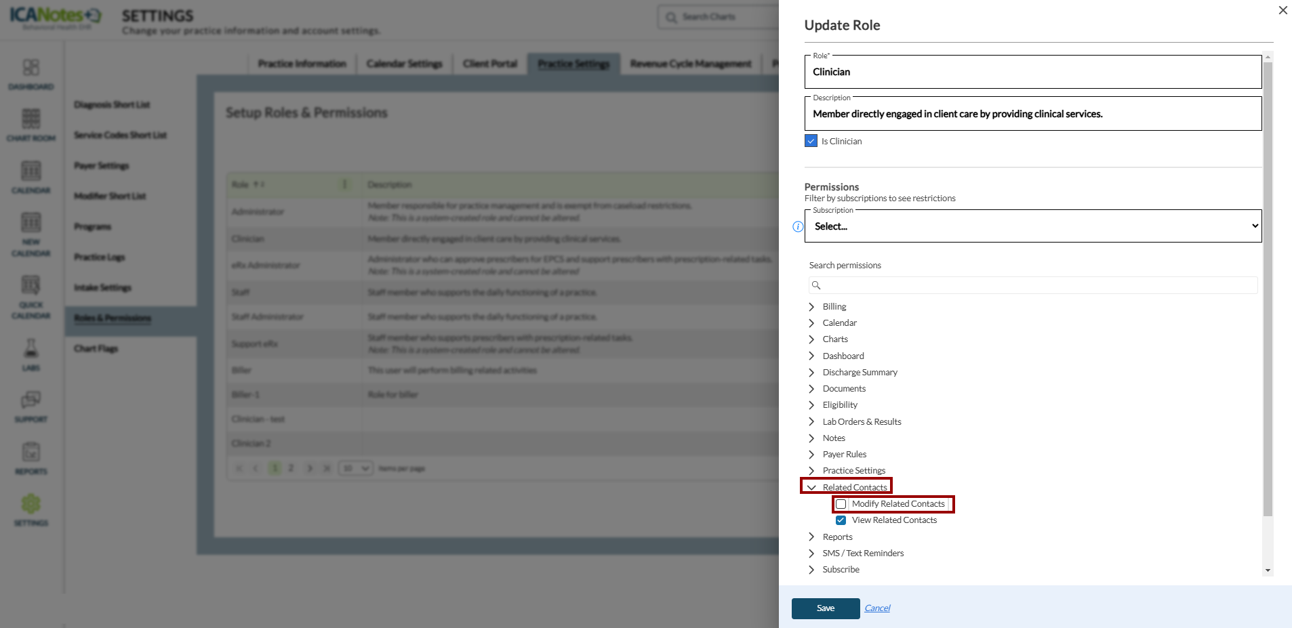Enable Modify Related Contacts permission
Viewport: 1292px width, 628px height.
point(841,504)
